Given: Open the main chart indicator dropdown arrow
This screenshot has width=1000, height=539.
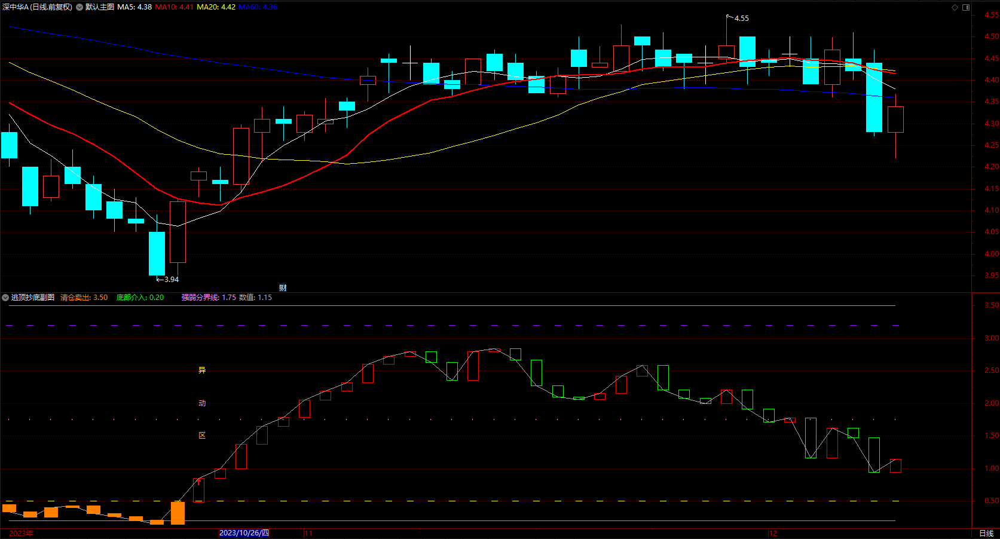Looking at the screenshot, I should pyautogui.click(x=79, y=7).
